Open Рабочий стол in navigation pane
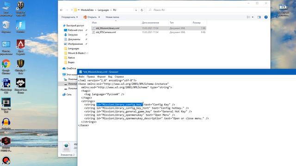 pos(75,30)
